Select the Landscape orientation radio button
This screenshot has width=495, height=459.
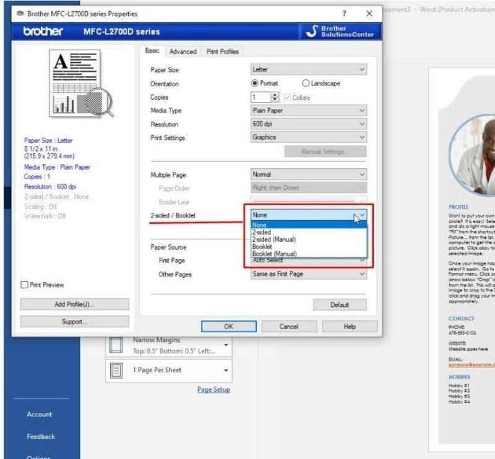pyautogui.click(x=306, y=83)
